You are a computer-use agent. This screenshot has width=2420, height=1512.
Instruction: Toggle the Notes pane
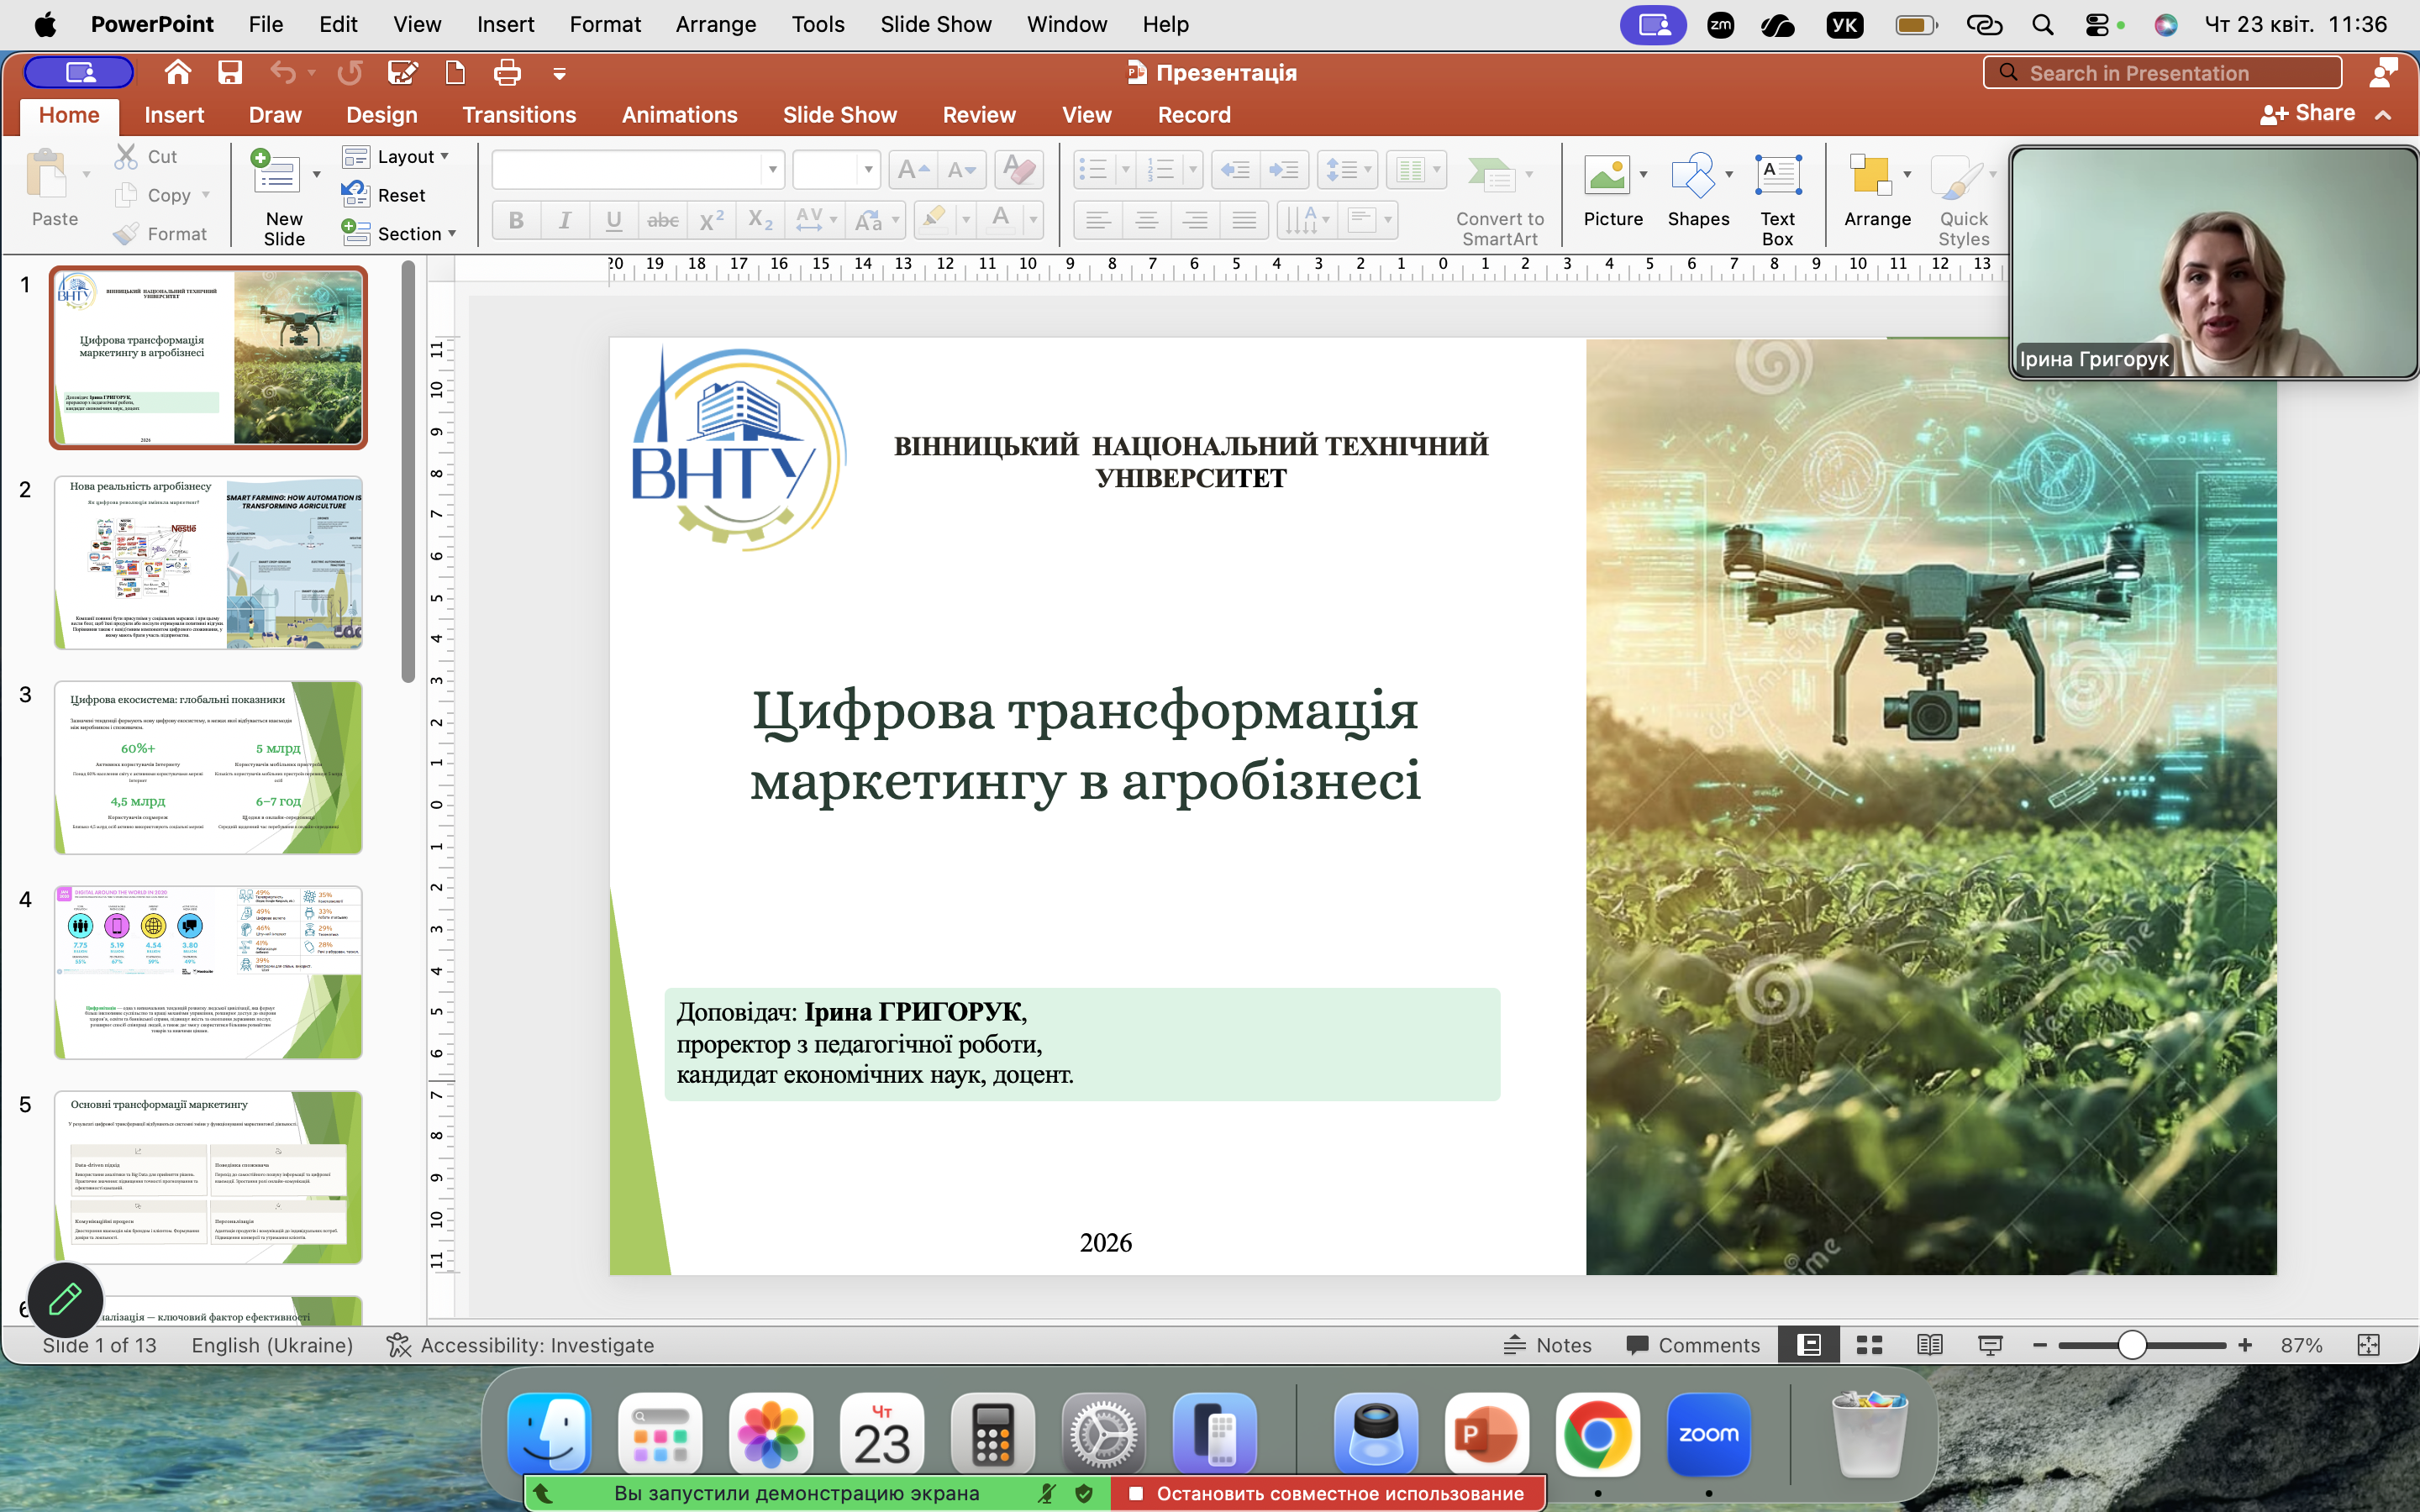1547,1345
